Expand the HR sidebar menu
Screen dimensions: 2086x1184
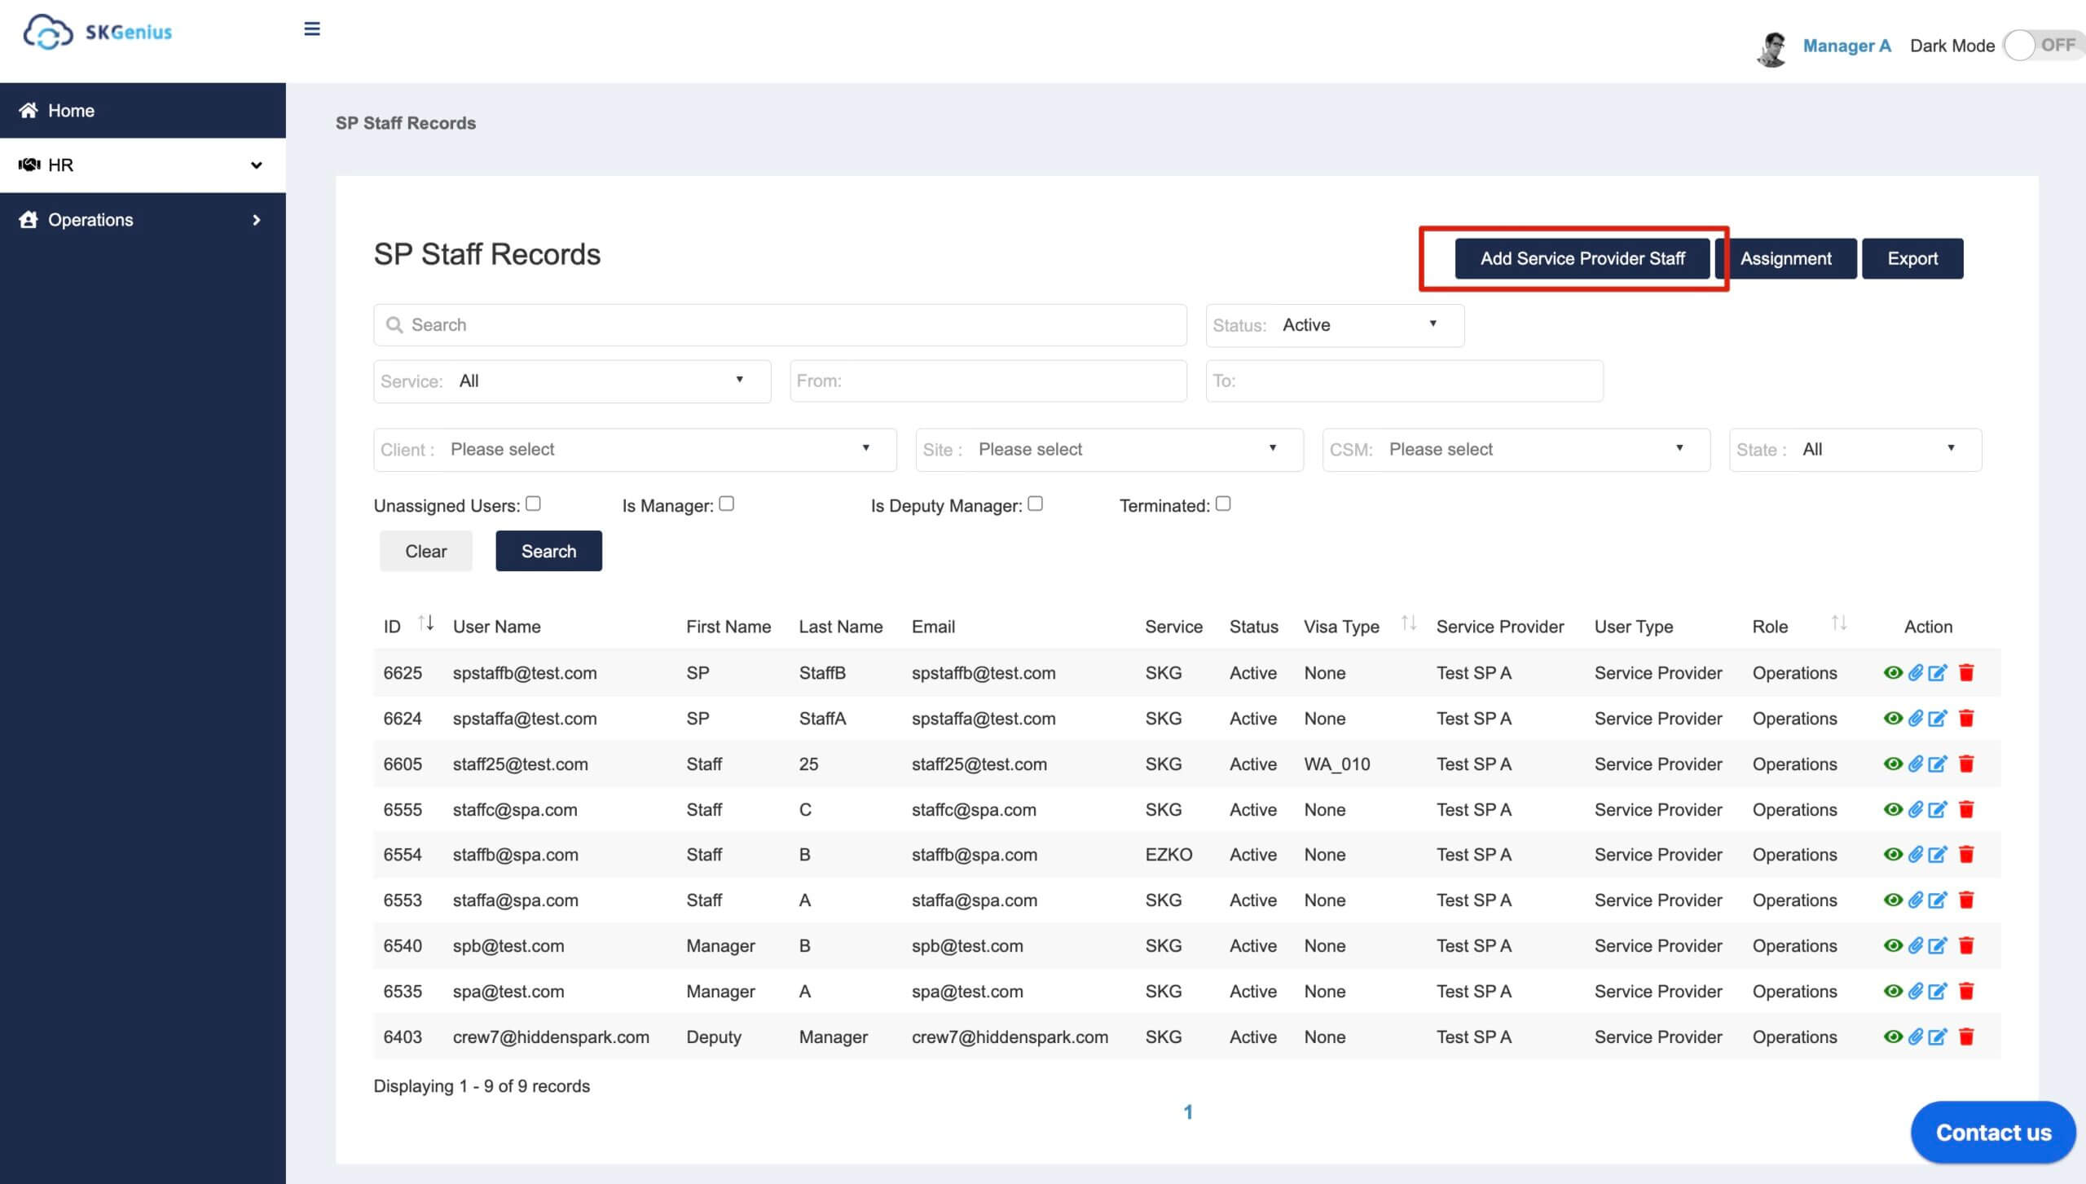[143, 165]
